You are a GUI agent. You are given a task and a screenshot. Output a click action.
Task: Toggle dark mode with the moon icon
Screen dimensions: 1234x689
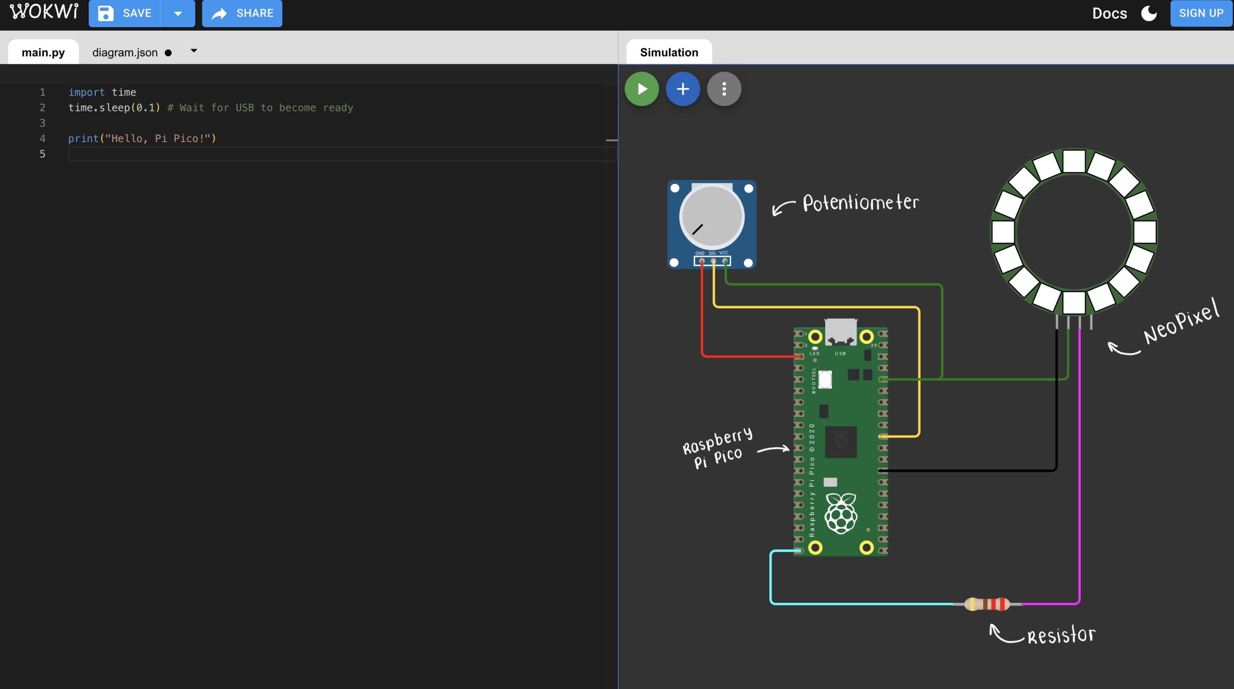[x=1149, y=13]
